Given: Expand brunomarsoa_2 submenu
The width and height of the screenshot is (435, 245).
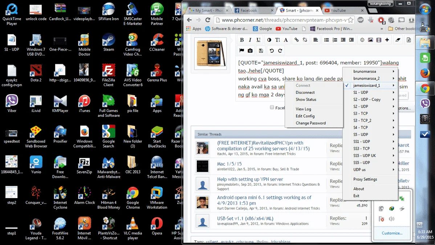Looking at the screenshot, I should click(370, 78).
